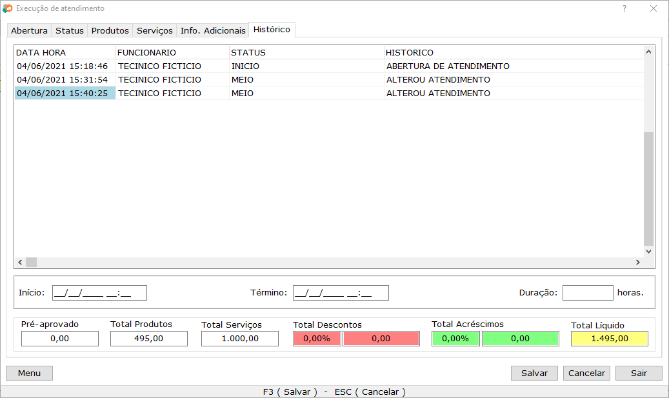The height and width of the screenshot is (398, 669).
Task: Open the Menu button
Action: pos(29,373)
